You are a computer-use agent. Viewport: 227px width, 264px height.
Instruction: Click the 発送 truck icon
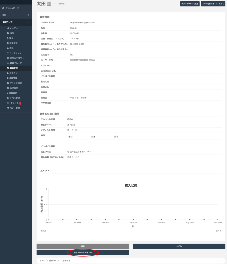click(8, 33)
